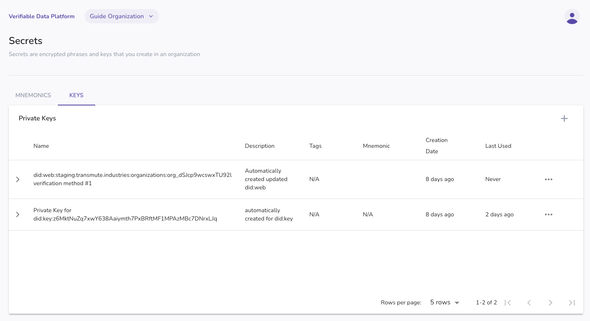
Task: Go to previous page arrow
Action: pyautogui.click(x=529, y=303)
